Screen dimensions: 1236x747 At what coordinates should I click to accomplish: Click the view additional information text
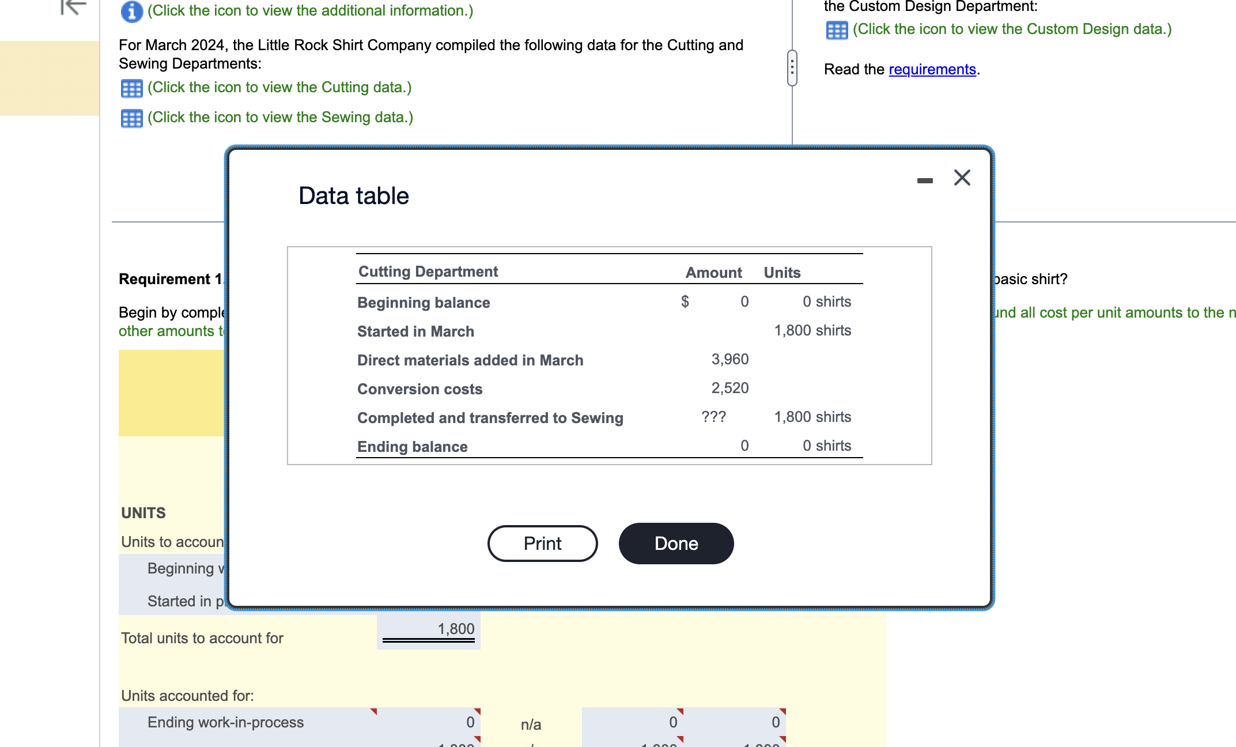tap(310, 11)
